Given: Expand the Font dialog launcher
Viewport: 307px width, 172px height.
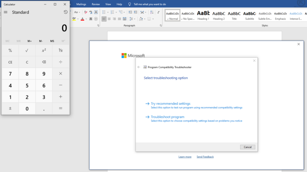Looking at the screenshot, I should 98,25.
